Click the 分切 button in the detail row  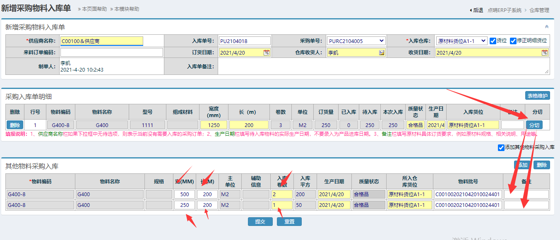(x=534, y=125)
